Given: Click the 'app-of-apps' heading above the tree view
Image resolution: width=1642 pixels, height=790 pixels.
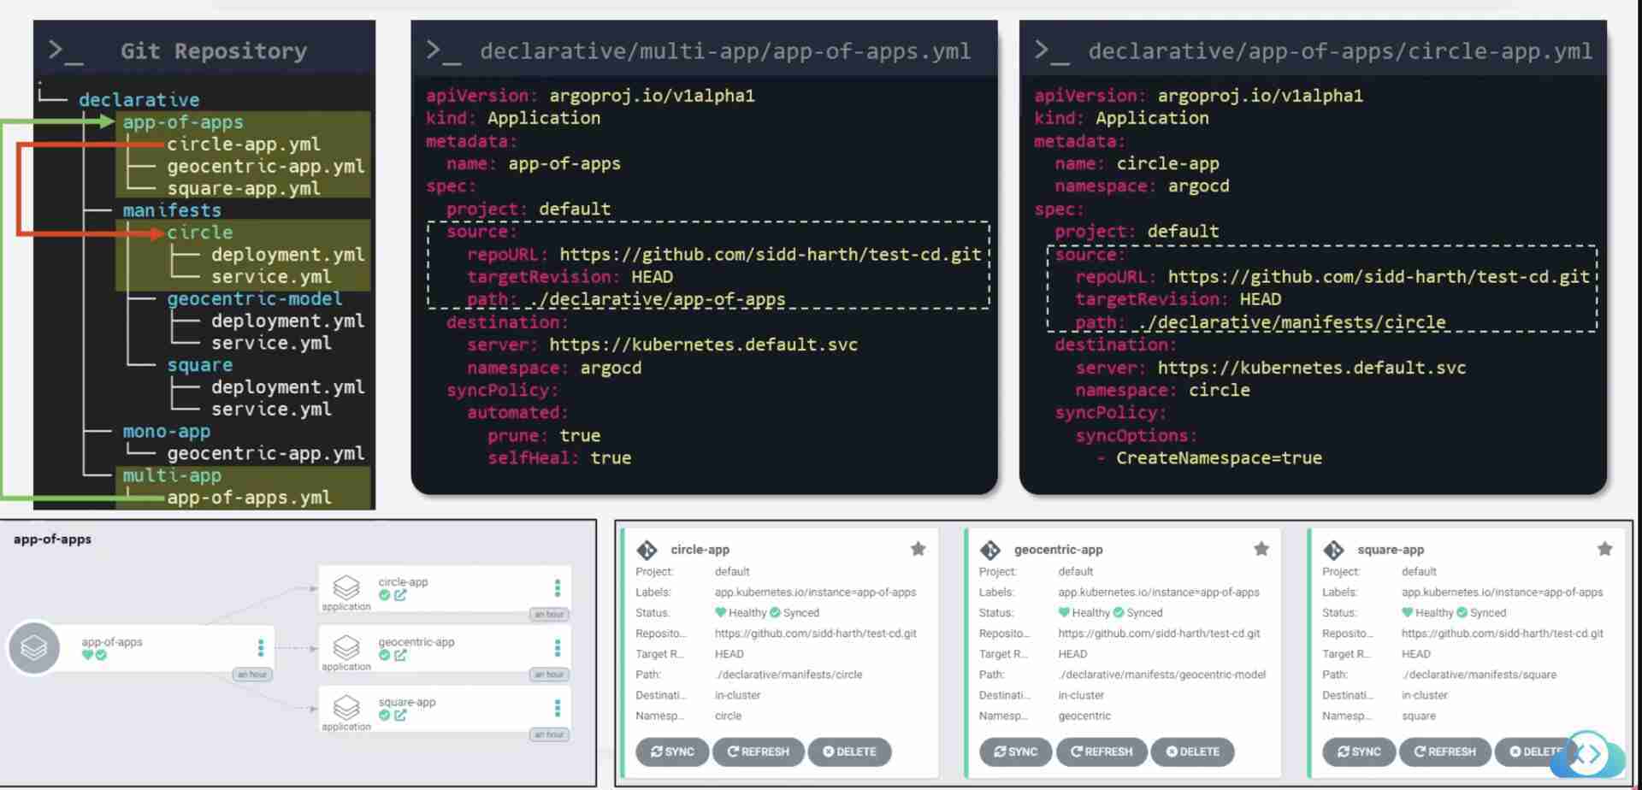Looking at the screenshot, I should pyautogui.click(x=52, y=539).
